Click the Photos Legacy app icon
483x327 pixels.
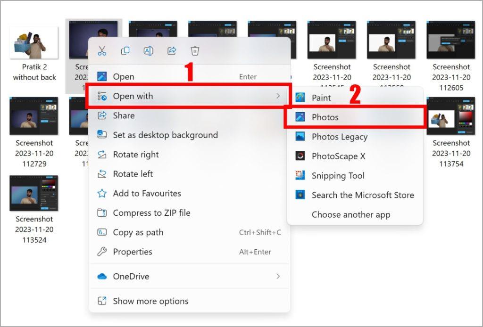300,136
